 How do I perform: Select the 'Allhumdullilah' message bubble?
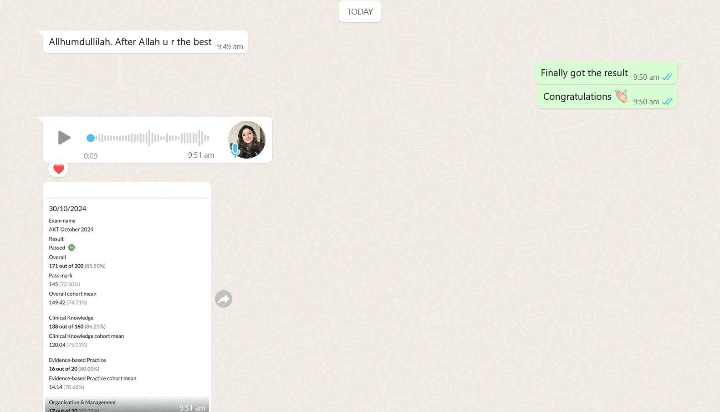[x=145, y=42]
